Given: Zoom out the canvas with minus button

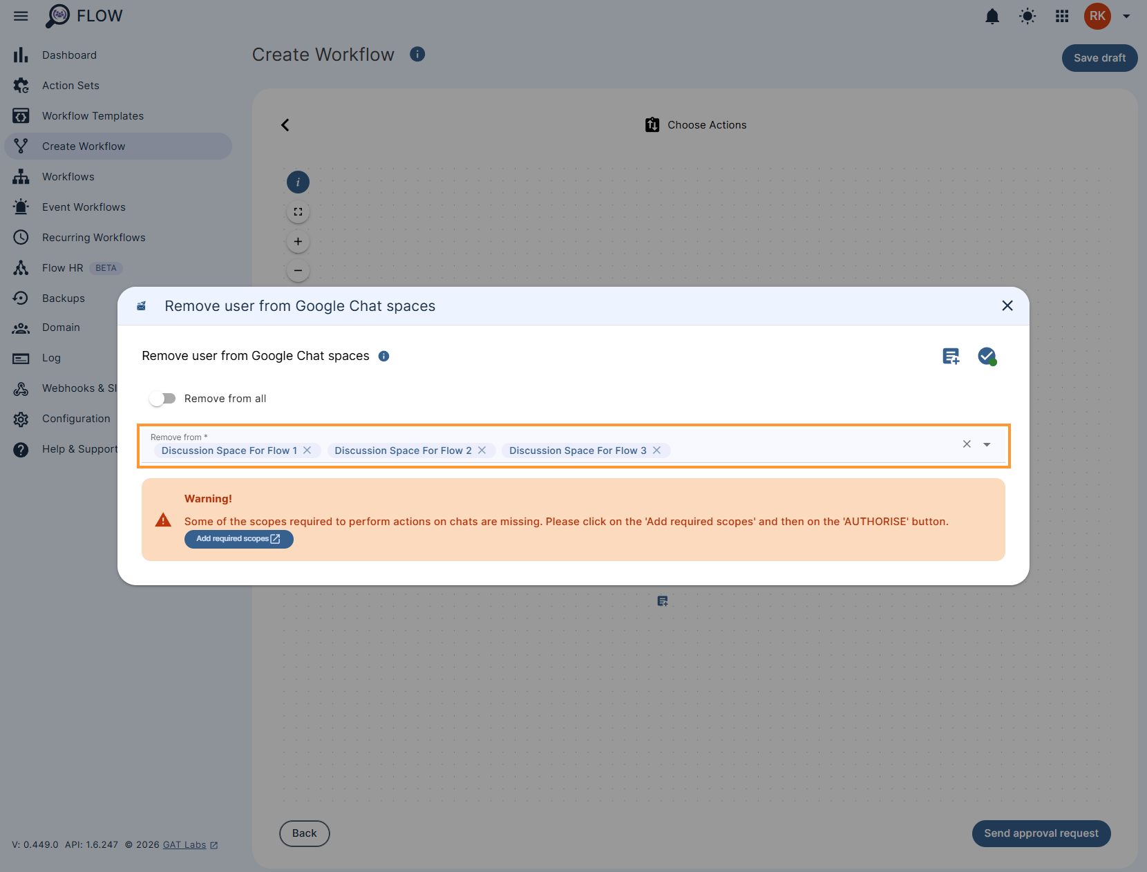Looking at the screenshot, I should pyautogui.click(x=298, y=271).
